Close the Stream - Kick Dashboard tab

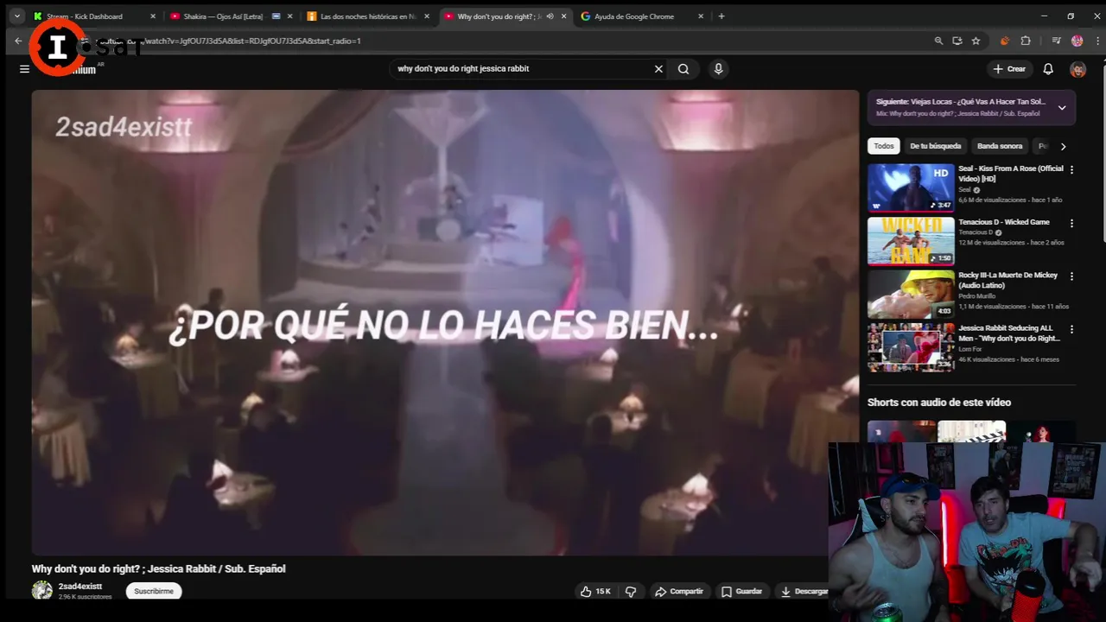pyautogui.click(x=153, y=16)
